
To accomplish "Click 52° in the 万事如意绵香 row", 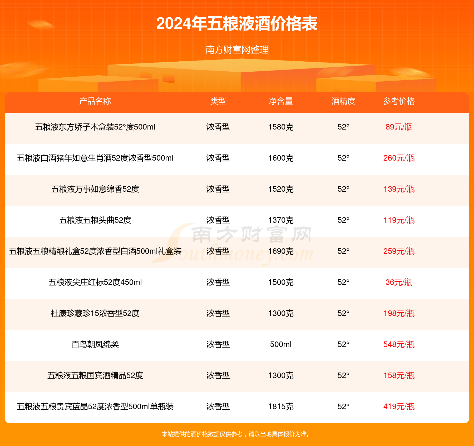I will click(x=343, y=189).
